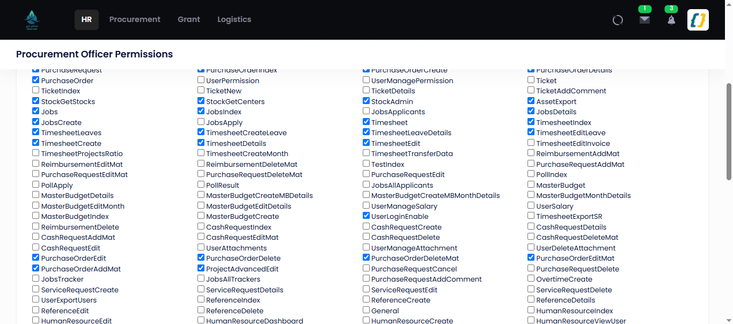Enable the UserManagePermission checkbox

pyautogui.click(x=366, y=80)
